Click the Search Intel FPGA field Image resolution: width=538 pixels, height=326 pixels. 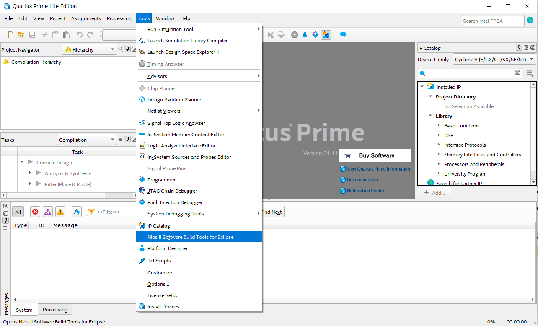493,21
